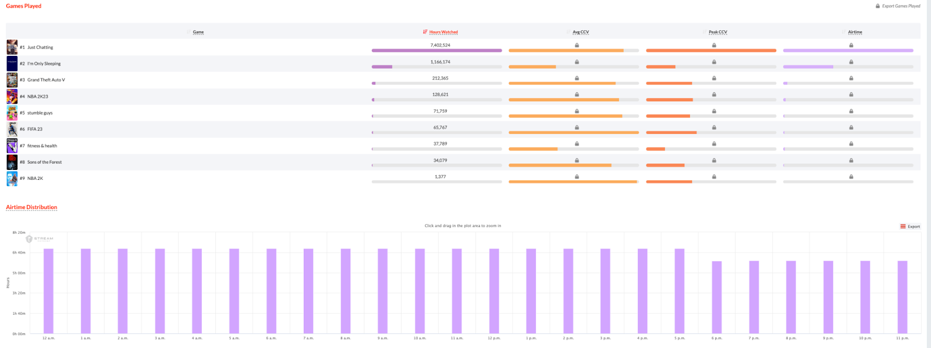Click Peak CCV lock icon for I'm Only Sleeping
The height and width of the screenshot is (348, 931).
(714, 62)
